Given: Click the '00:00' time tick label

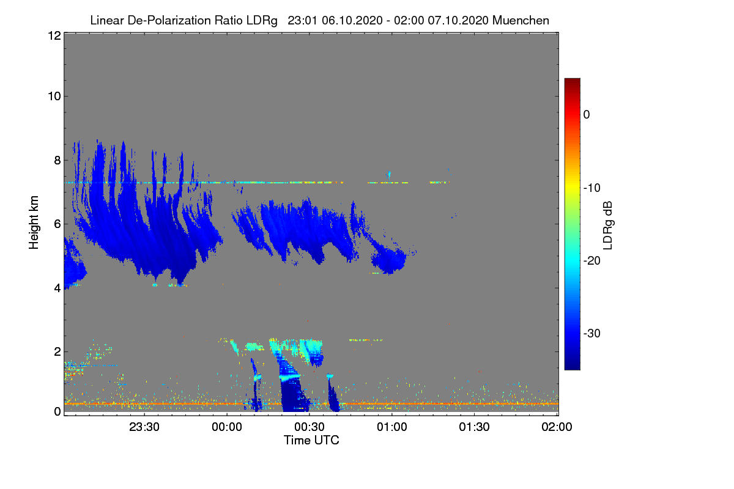Looking at the screenshot, I should (227, 428).
